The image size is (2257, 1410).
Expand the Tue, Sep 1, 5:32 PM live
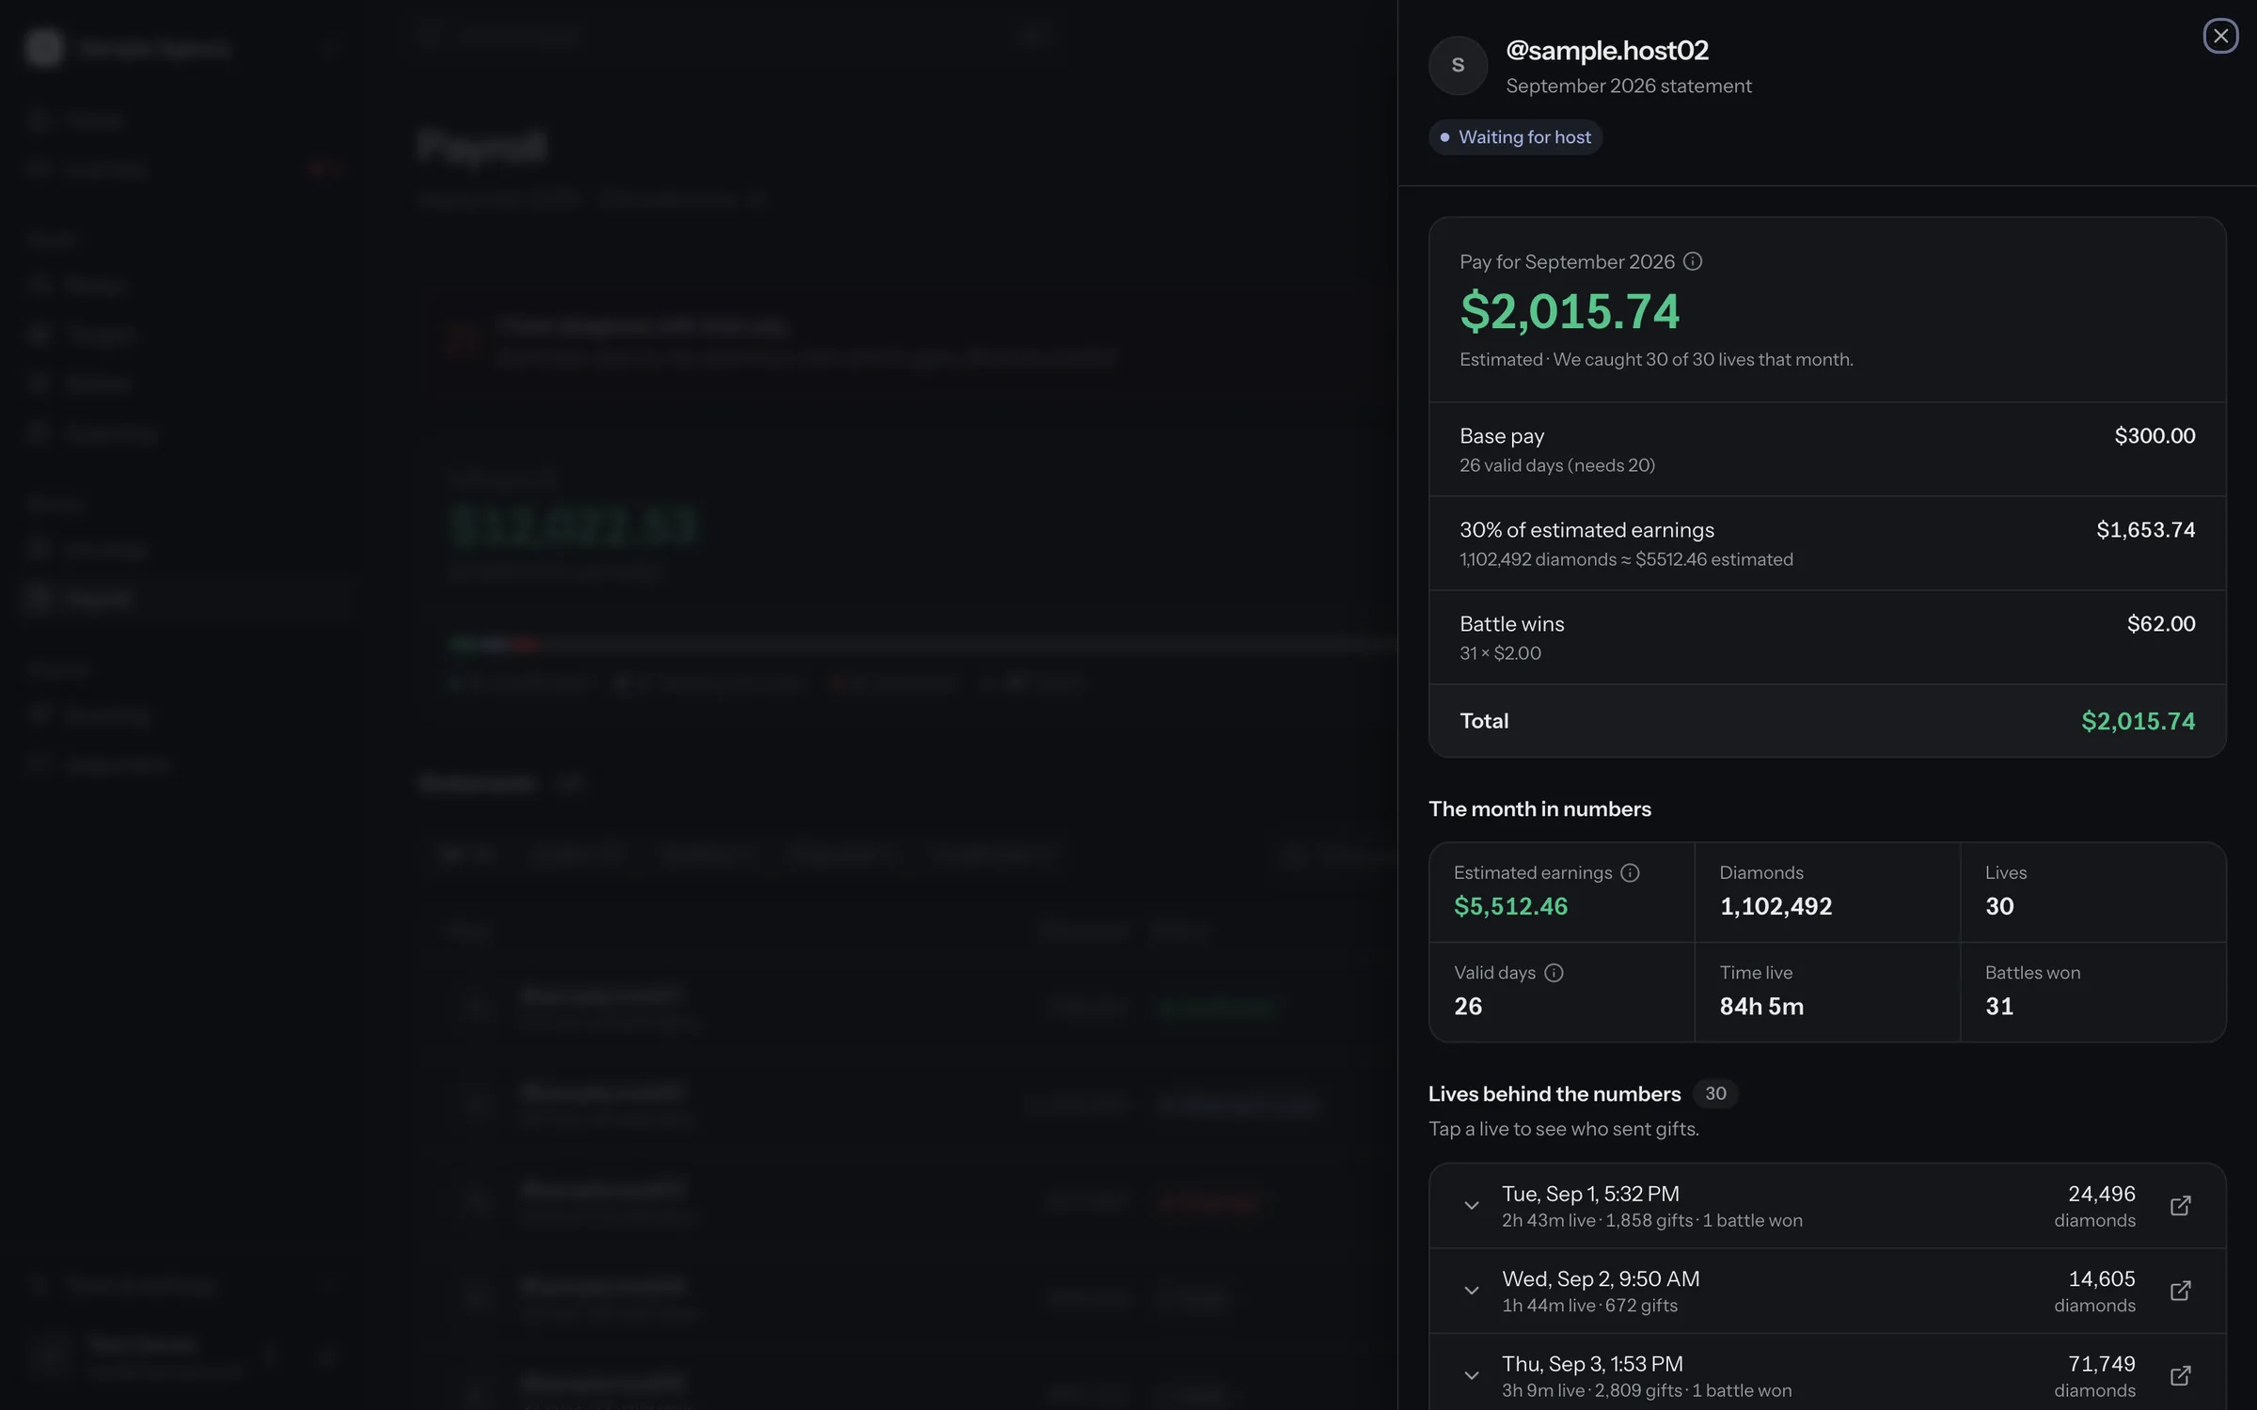click(x=1471, y=1205)
